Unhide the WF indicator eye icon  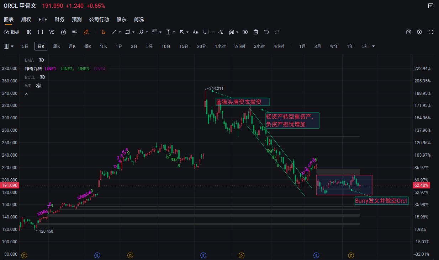[x=38, y=86]
